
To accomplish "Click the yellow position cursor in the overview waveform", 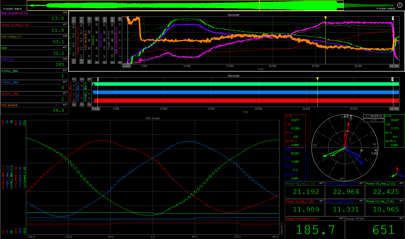I will [x=259, y=5].
